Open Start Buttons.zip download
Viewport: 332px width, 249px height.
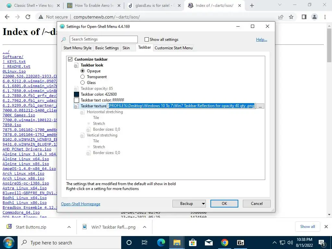[x=31, y=227]
